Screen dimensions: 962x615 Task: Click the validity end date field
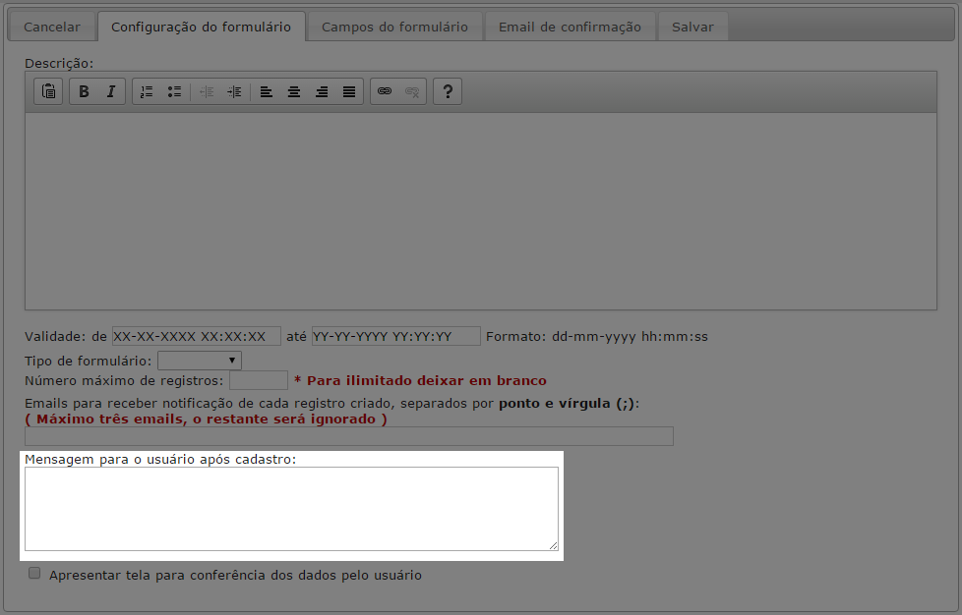395,336
